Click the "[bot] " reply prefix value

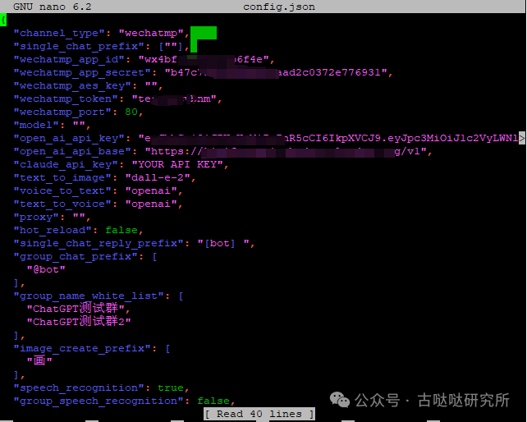click(223, 244)
